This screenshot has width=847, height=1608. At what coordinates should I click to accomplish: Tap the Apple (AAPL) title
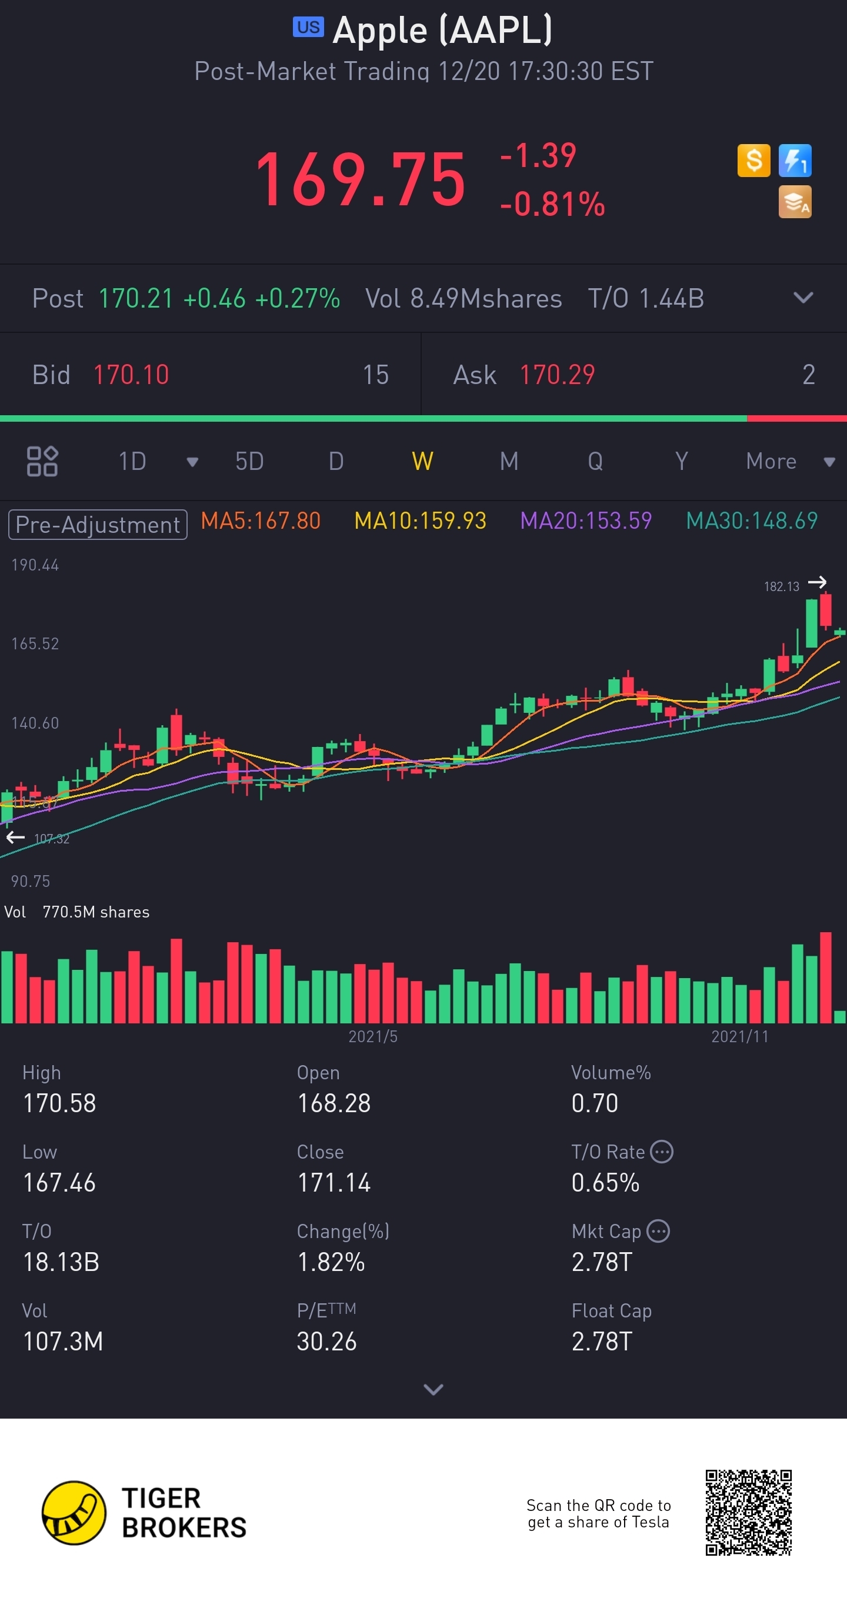pos(442,29)
